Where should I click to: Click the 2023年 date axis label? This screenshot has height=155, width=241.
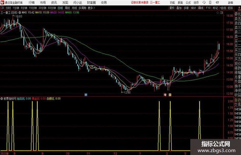pyautogui.click(x=4, y=153)
